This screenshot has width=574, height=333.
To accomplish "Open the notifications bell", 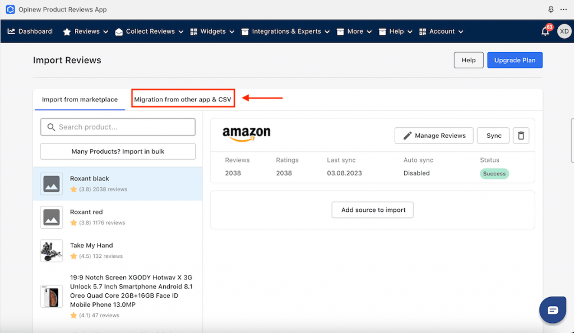I will (545, 32).
